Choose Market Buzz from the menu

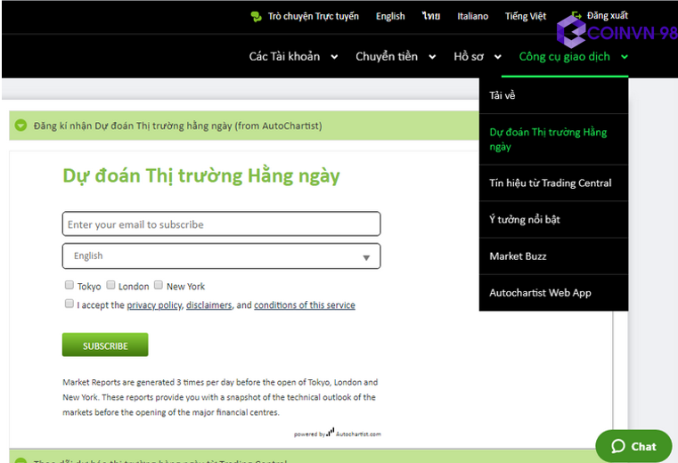pos(518,256)
